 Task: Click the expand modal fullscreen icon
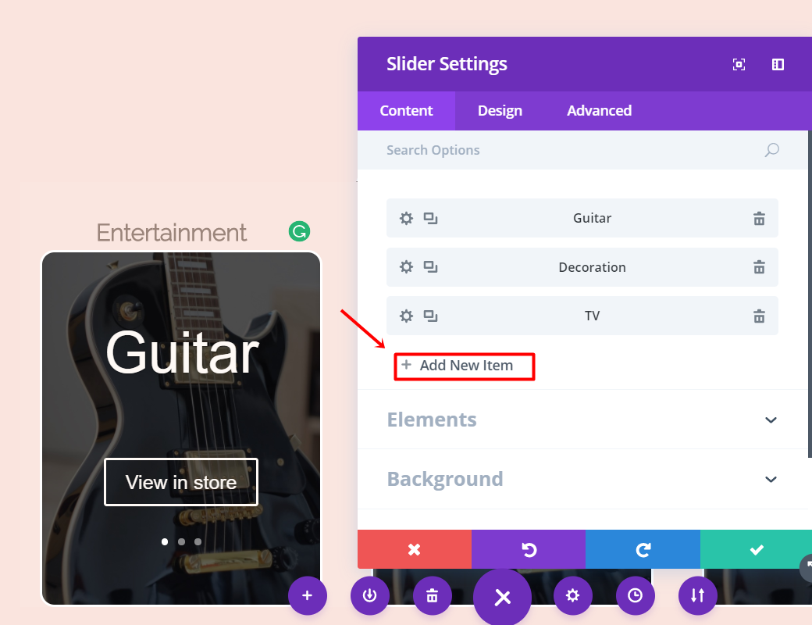point(739,65)
